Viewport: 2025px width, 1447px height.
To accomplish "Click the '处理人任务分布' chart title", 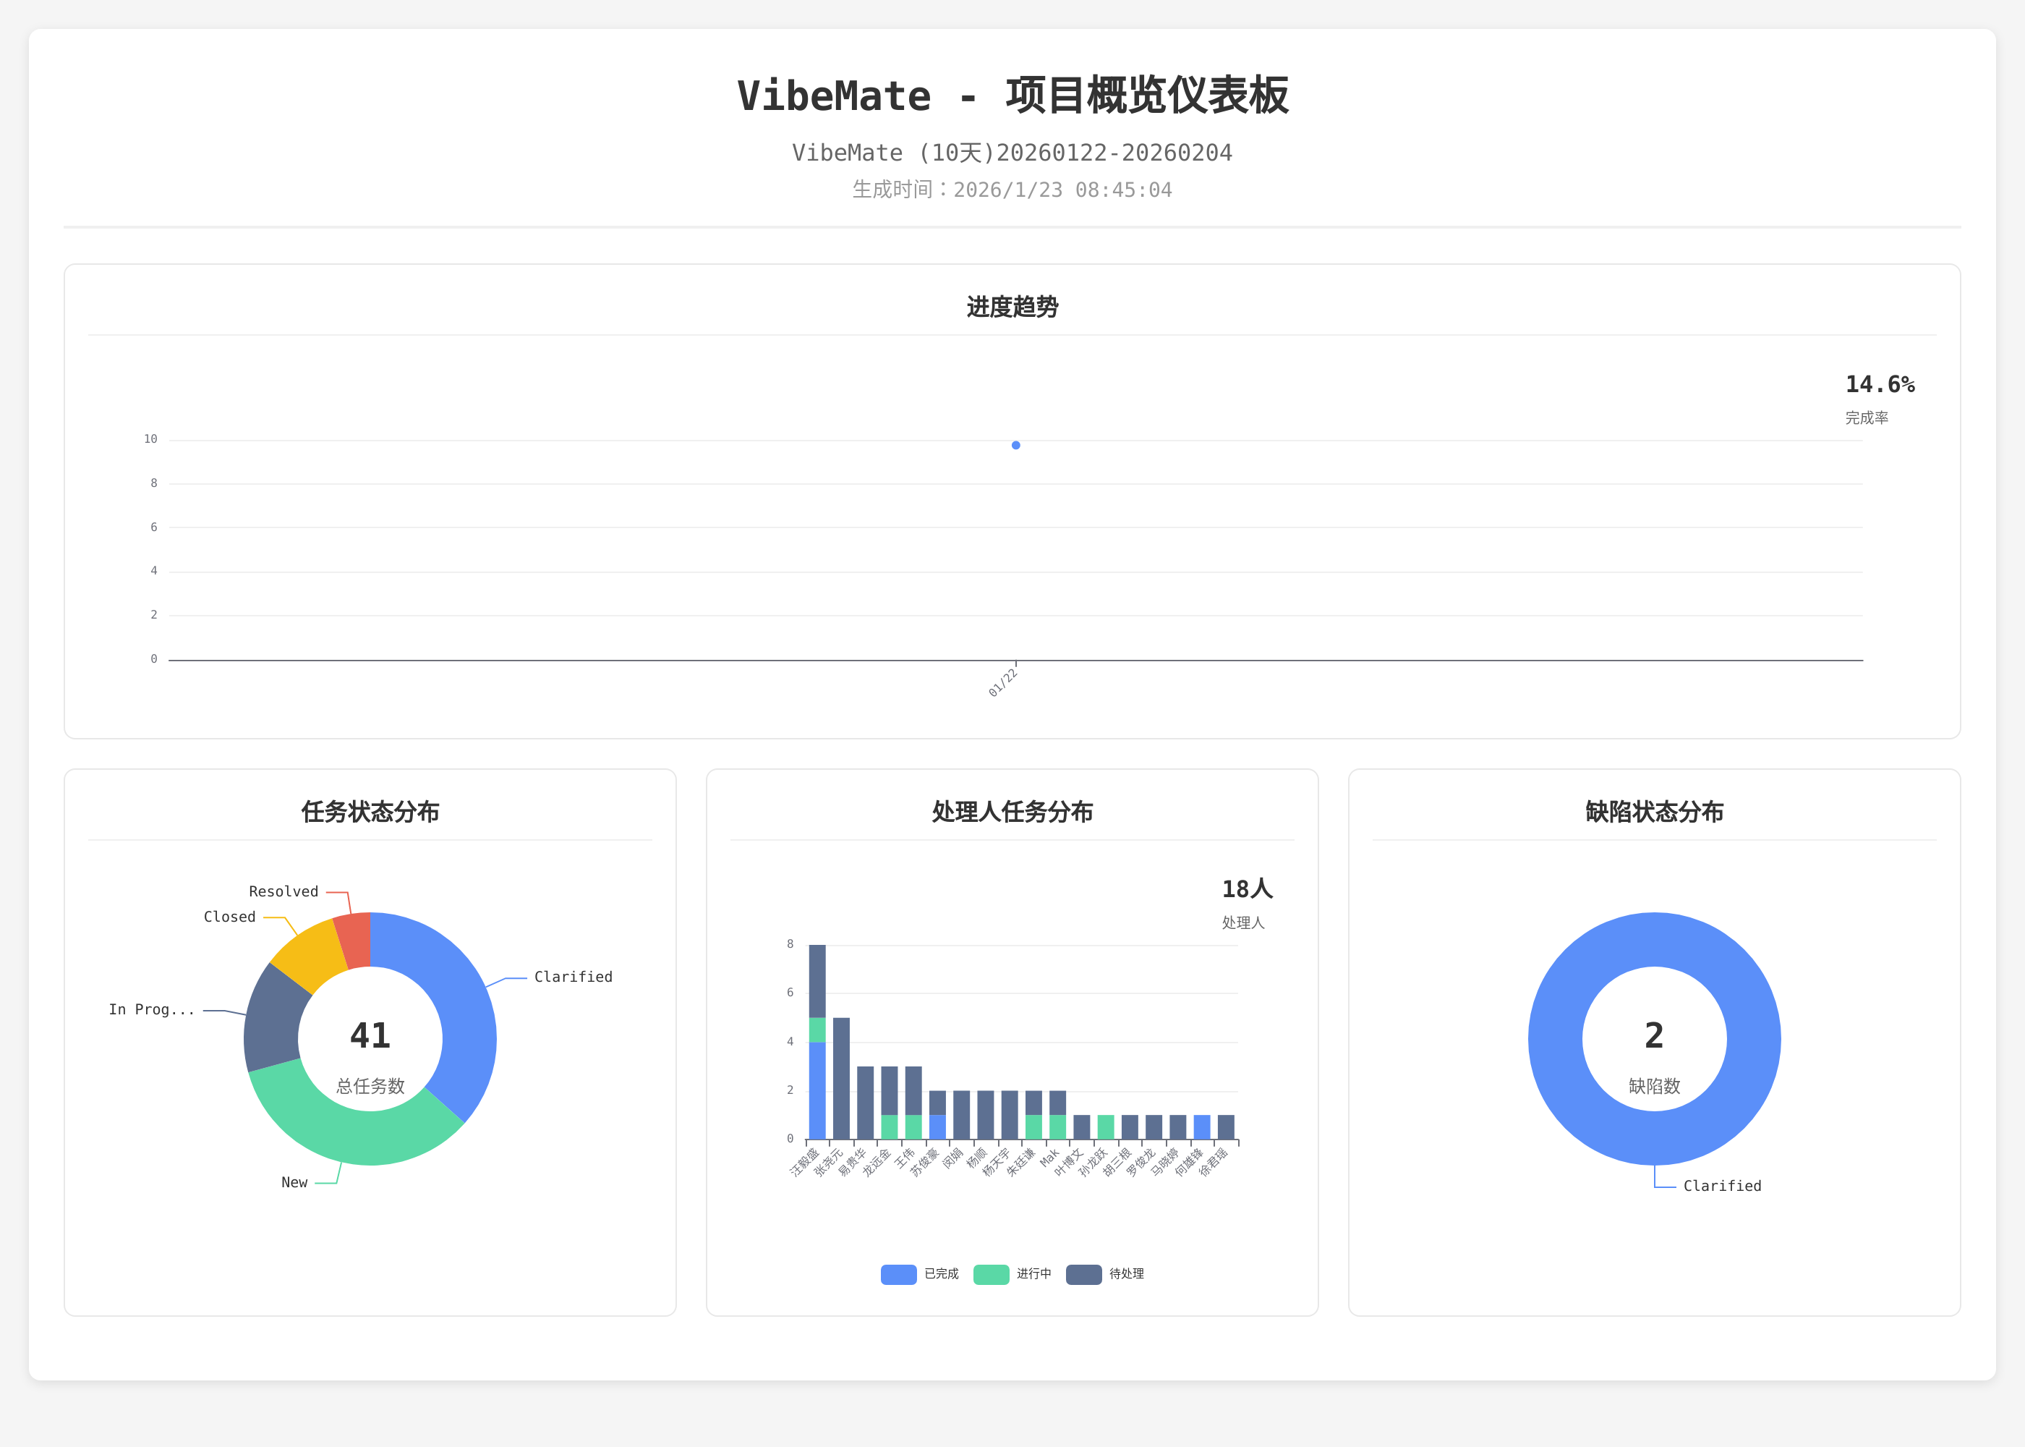I will [1012, 812].
